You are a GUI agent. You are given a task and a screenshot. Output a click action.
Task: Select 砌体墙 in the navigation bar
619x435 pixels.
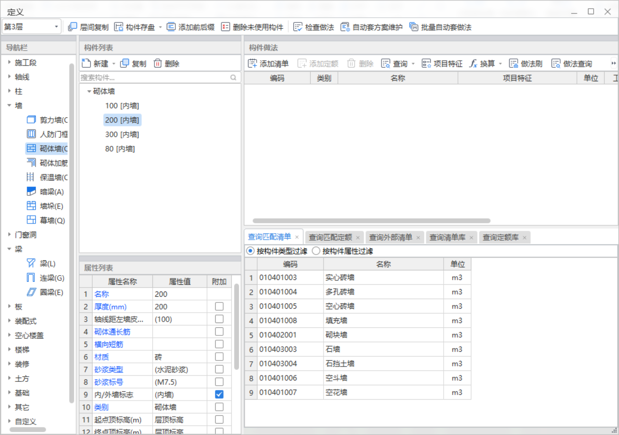point(47,149)
